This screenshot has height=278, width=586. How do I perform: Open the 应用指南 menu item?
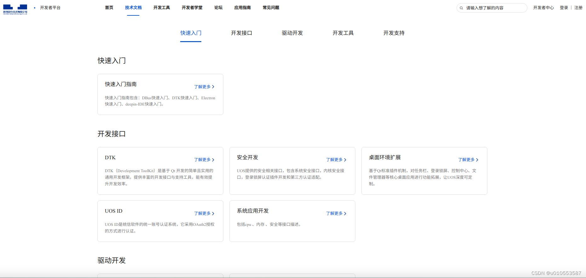(242, 8)
